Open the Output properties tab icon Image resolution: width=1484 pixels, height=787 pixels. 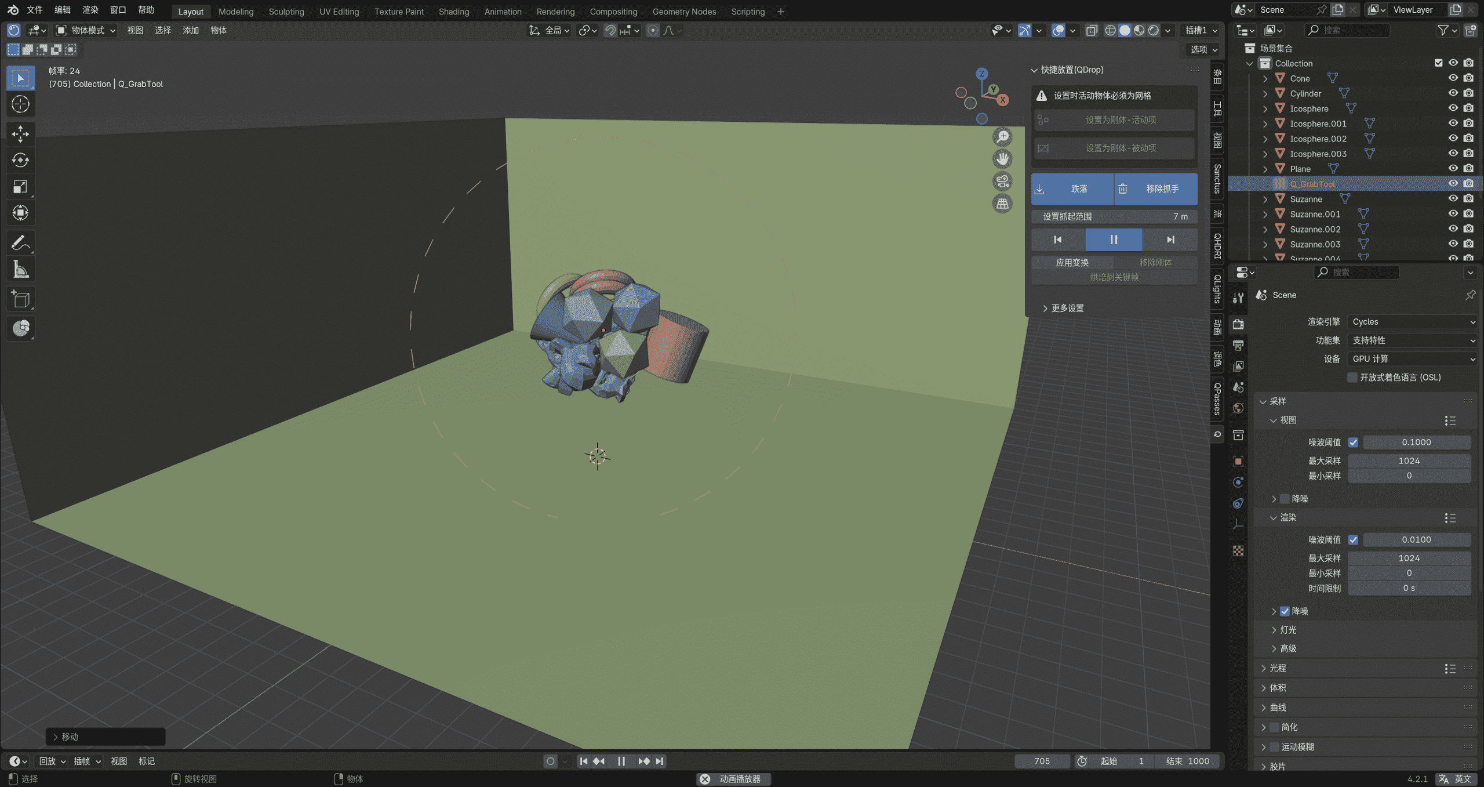[1238, 345]
